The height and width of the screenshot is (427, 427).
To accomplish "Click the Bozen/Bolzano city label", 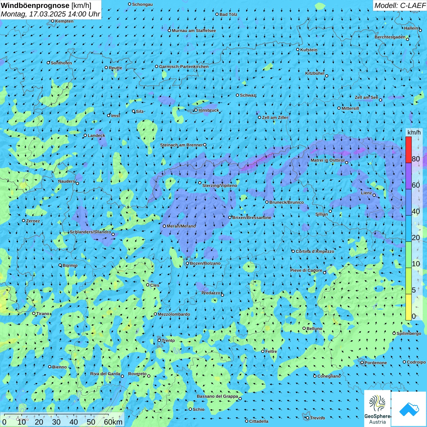I will [205, 263].
